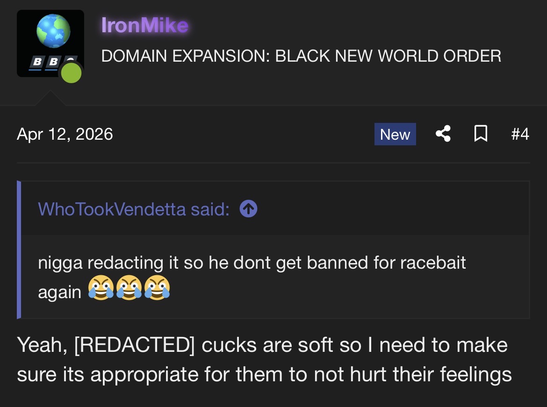This screenshot has width=547, height=407.
Task: Click the pointer notch below the avatar
Action: click(x=50, y=98)
